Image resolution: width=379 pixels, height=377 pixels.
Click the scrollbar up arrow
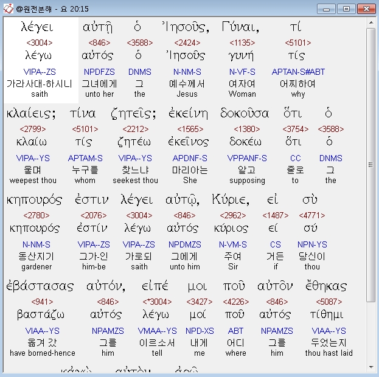point(371,22)
